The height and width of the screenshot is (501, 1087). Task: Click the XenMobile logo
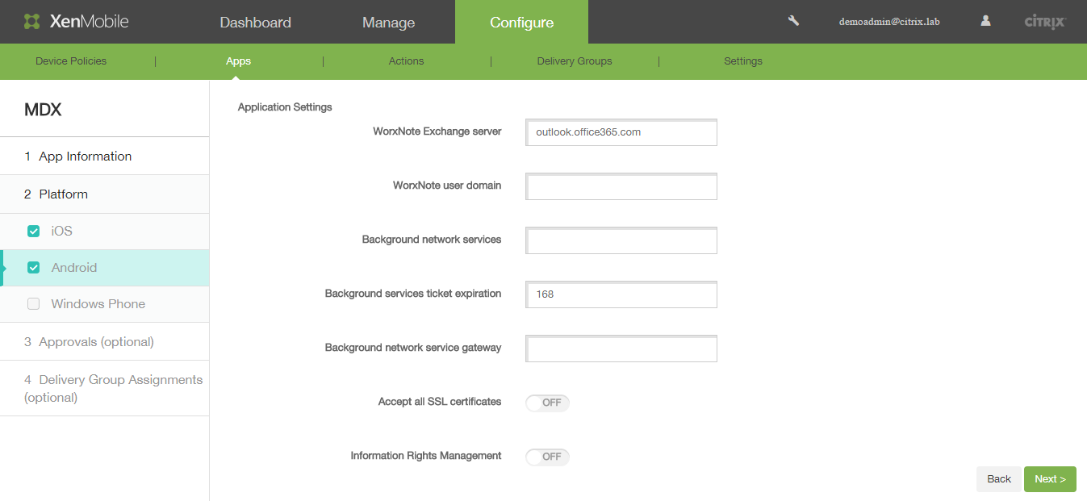point(76,22)
